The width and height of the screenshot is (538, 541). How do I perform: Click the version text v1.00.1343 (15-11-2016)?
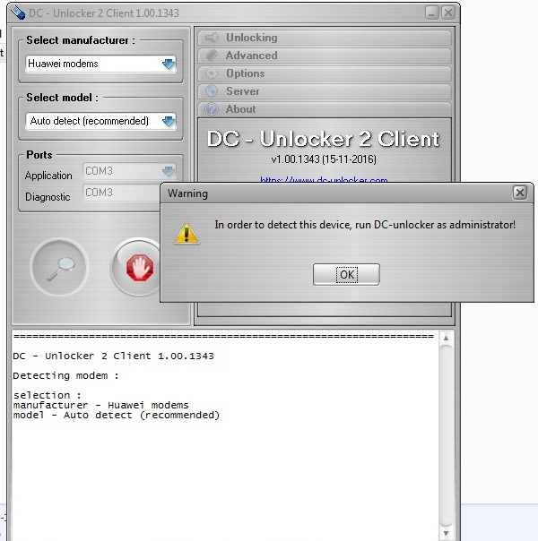tap(324, 159)
